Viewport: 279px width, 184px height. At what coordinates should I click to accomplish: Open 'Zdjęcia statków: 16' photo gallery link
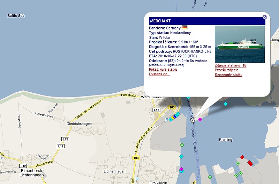[x=231, y=65]
